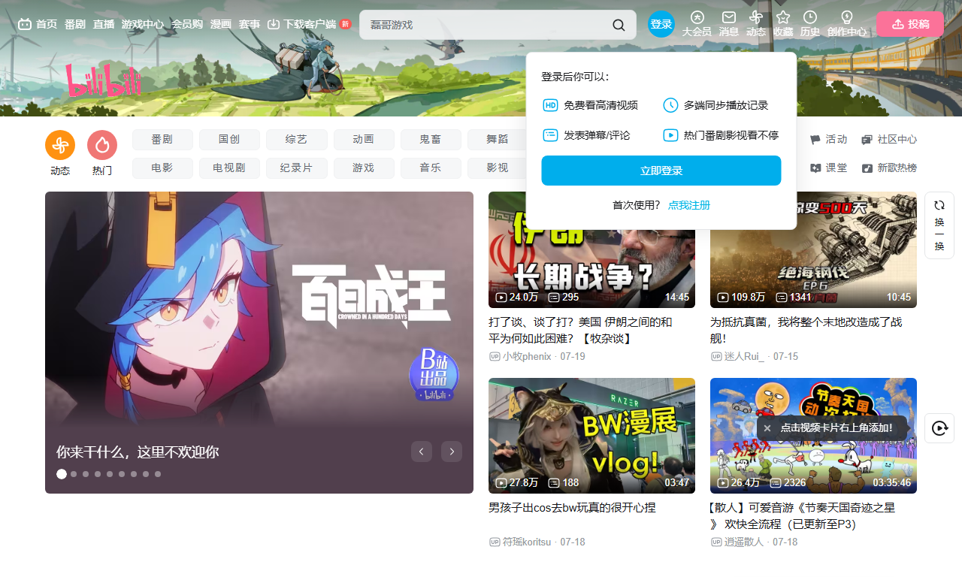Open the 新歌热榜 link
962x577 pixels.
tap(889, 168)
